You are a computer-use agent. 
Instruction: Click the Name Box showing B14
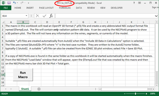pyautogui.click(x=13, y=16)
